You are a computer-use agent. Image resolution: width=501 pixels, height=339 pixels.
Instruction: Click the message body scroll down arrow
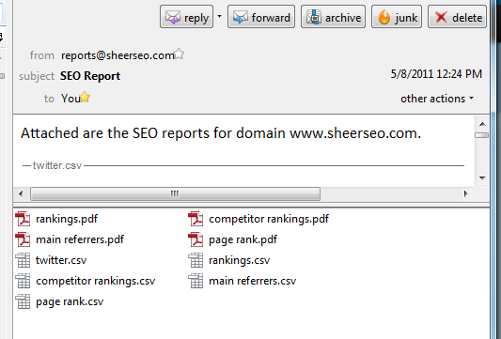click(x=482, y=177)
